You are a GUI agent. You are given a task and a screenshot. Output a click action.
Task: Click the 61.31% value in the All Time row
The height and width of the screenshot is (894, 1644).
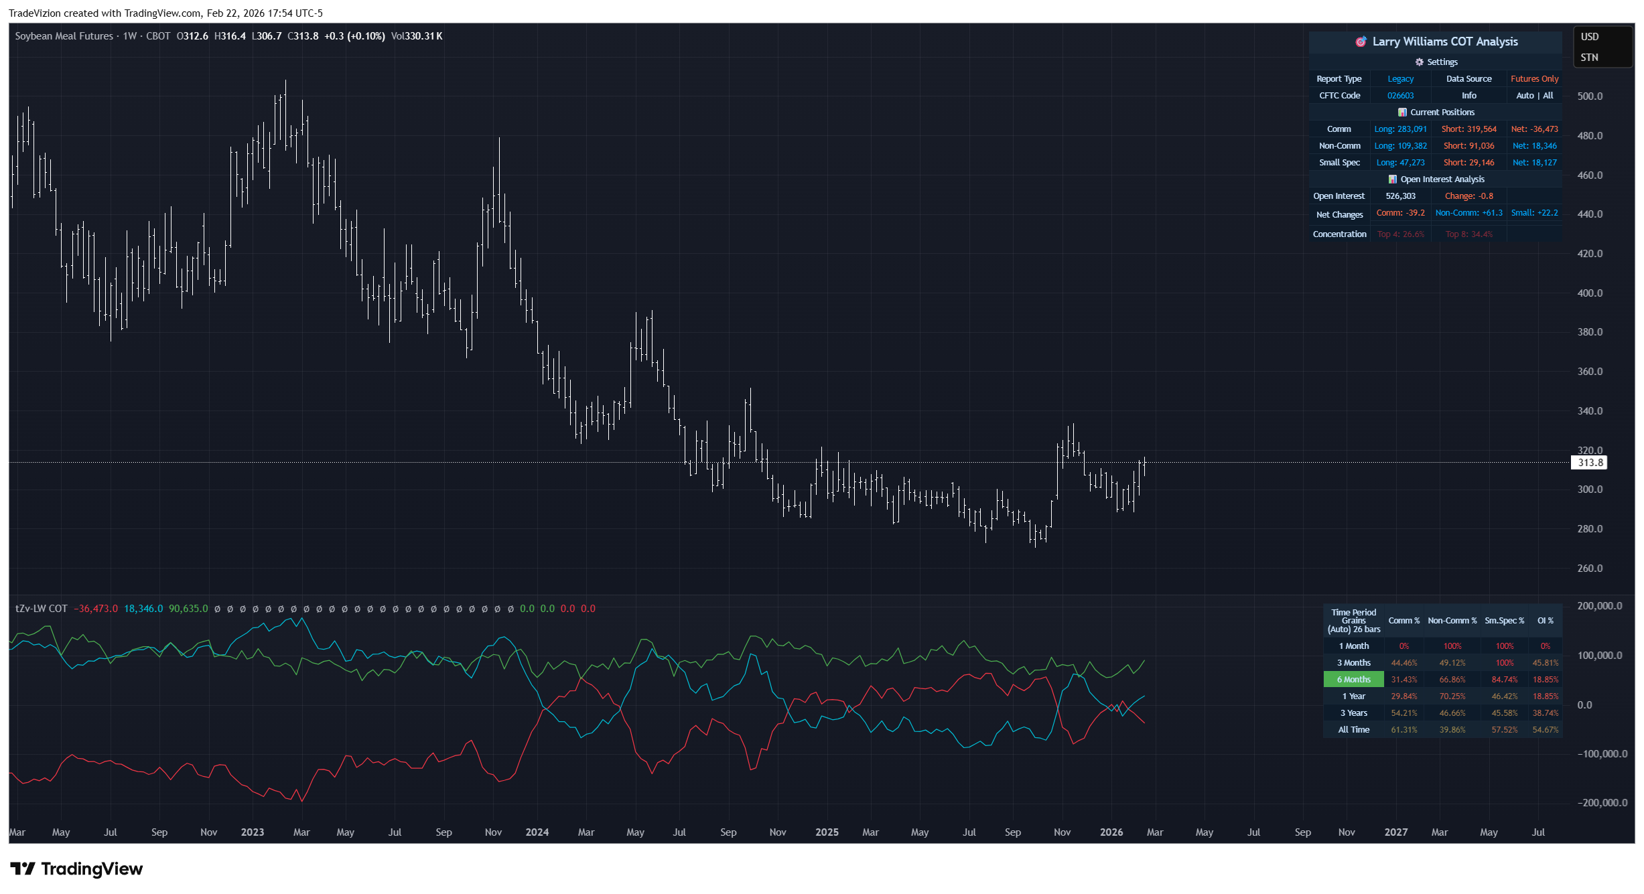1403,730
